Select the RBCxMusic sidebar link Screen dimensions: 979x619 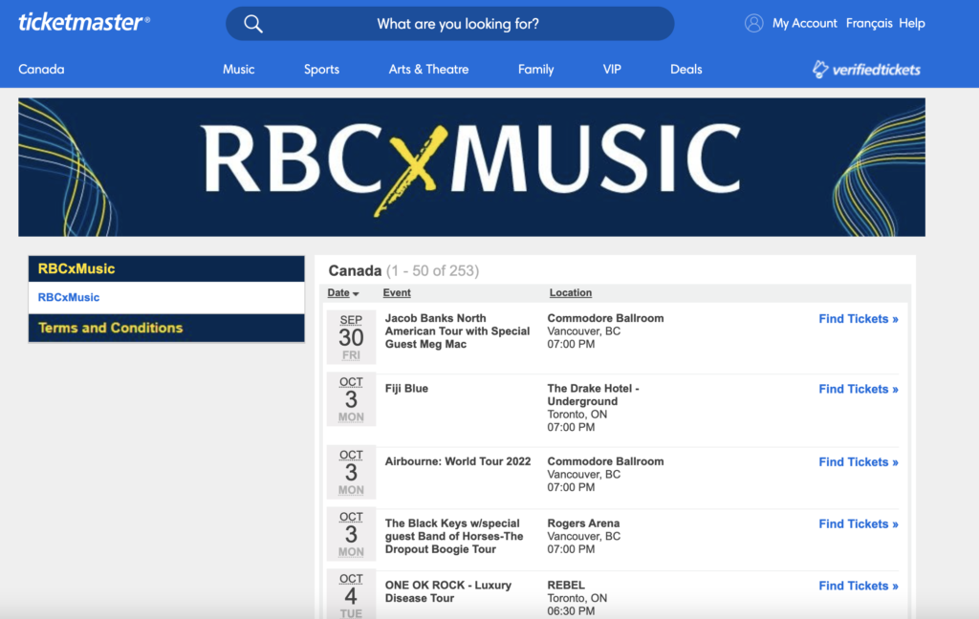(69, 297)
